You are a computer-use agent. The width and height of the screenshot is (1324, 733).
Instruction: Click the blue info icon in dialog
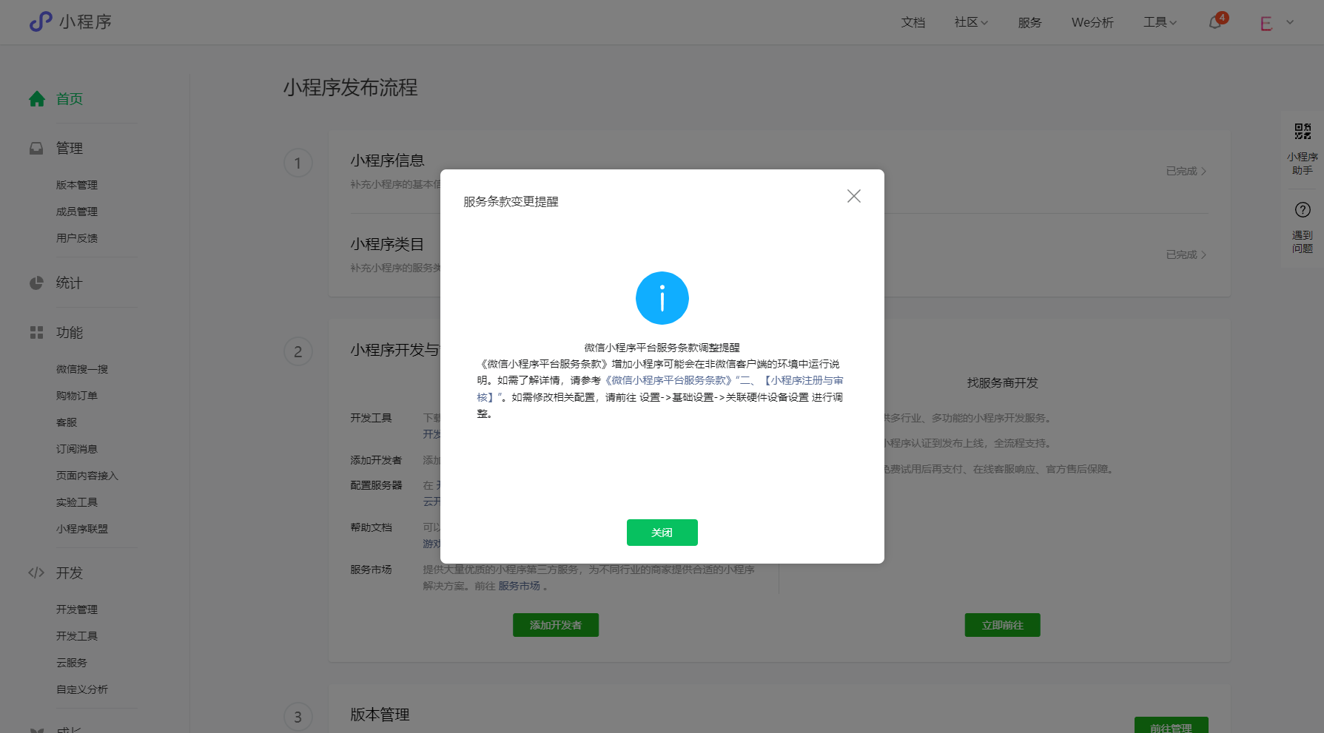[x=662, y=298]
